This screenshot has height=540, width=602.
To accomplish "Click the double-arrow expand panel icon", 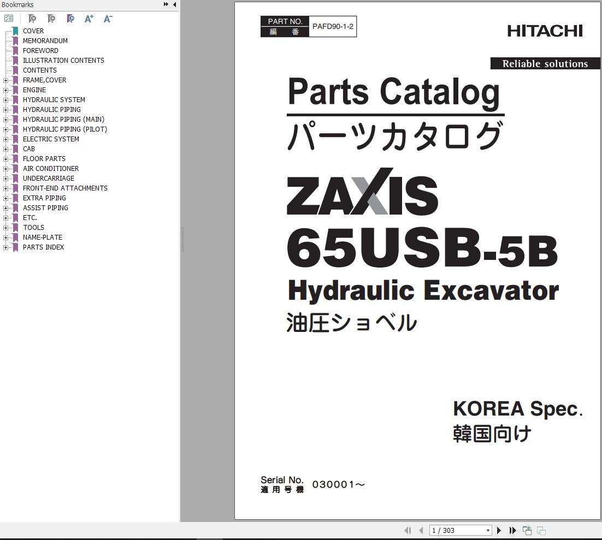I will (x=166, y=4).
